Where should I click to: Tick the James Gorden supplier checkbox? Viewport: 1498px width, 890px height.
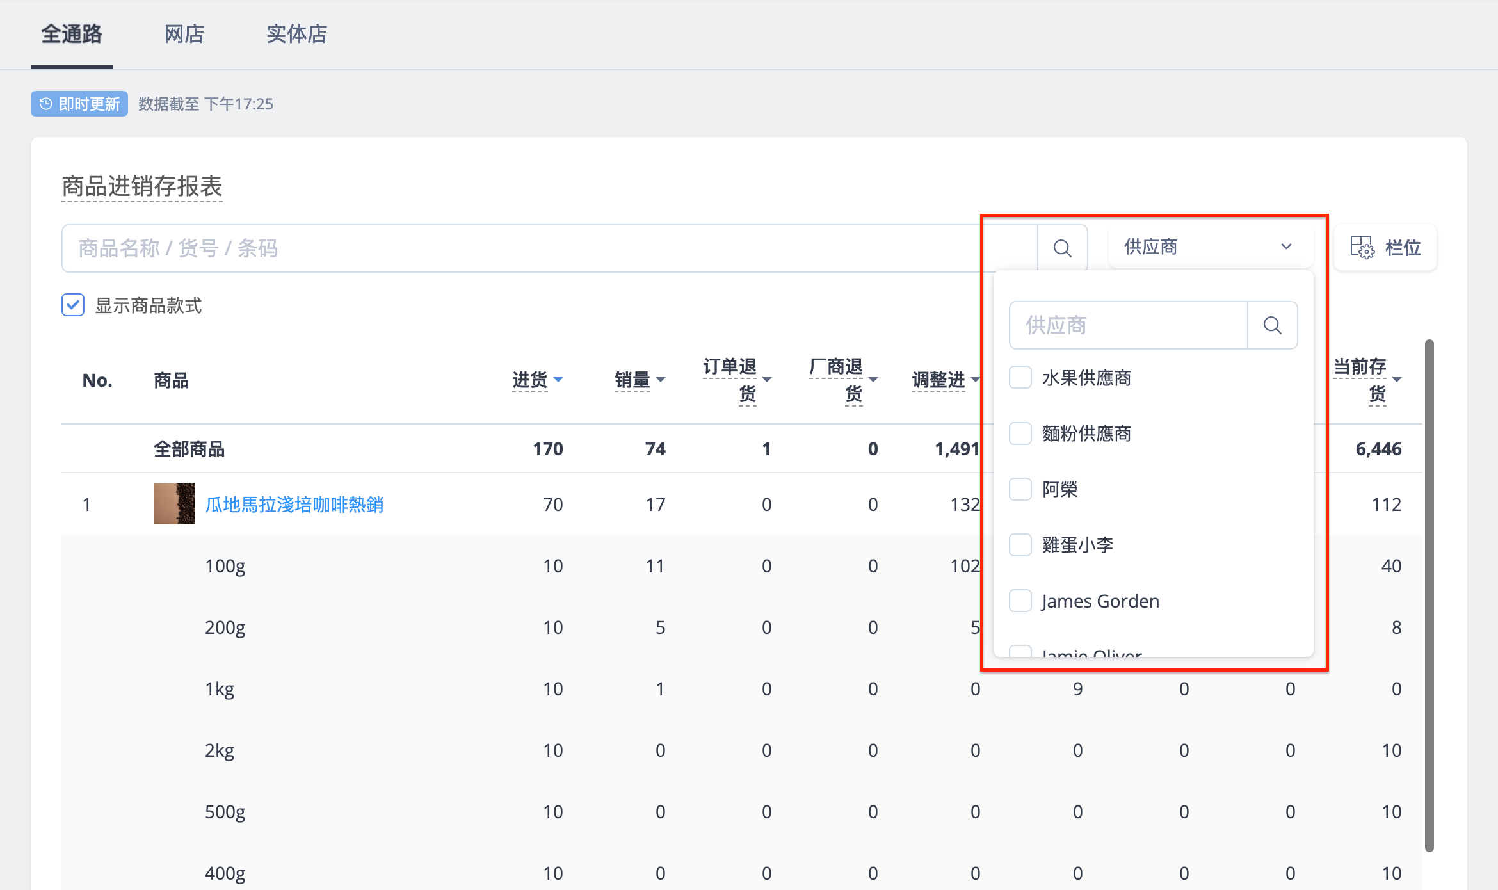tap(1020, 601)
